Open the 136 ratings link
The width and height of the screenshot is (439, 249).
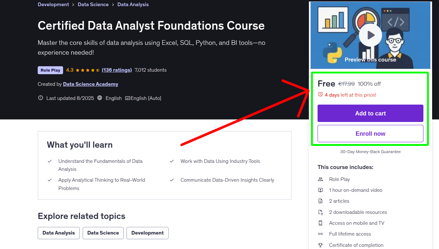click(117, 70)
